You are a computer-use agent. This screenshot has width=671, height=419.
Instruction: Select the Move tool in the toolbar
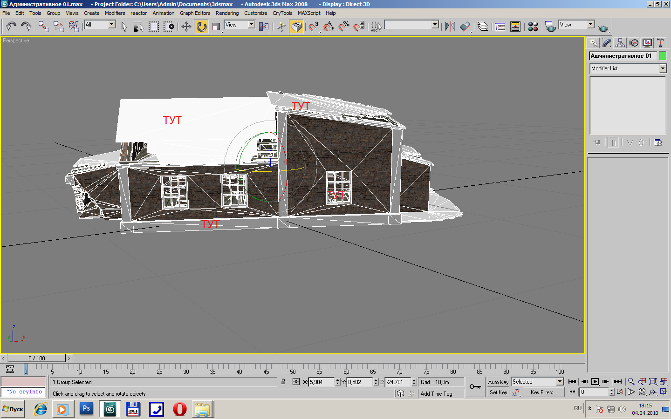coord(186,27)
